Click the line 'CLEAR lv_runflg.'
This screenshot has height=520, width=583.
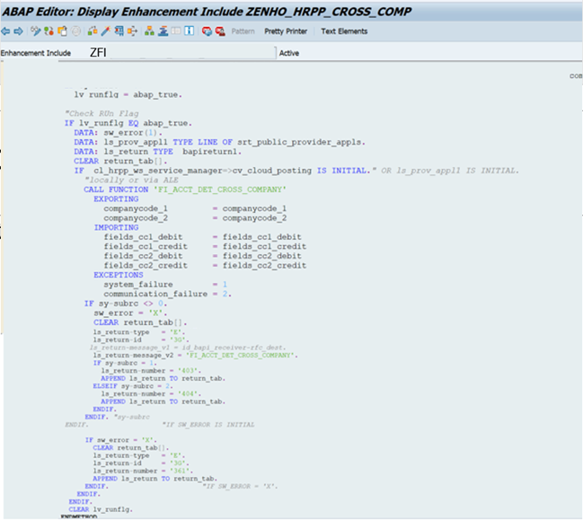tap(101, 509)
